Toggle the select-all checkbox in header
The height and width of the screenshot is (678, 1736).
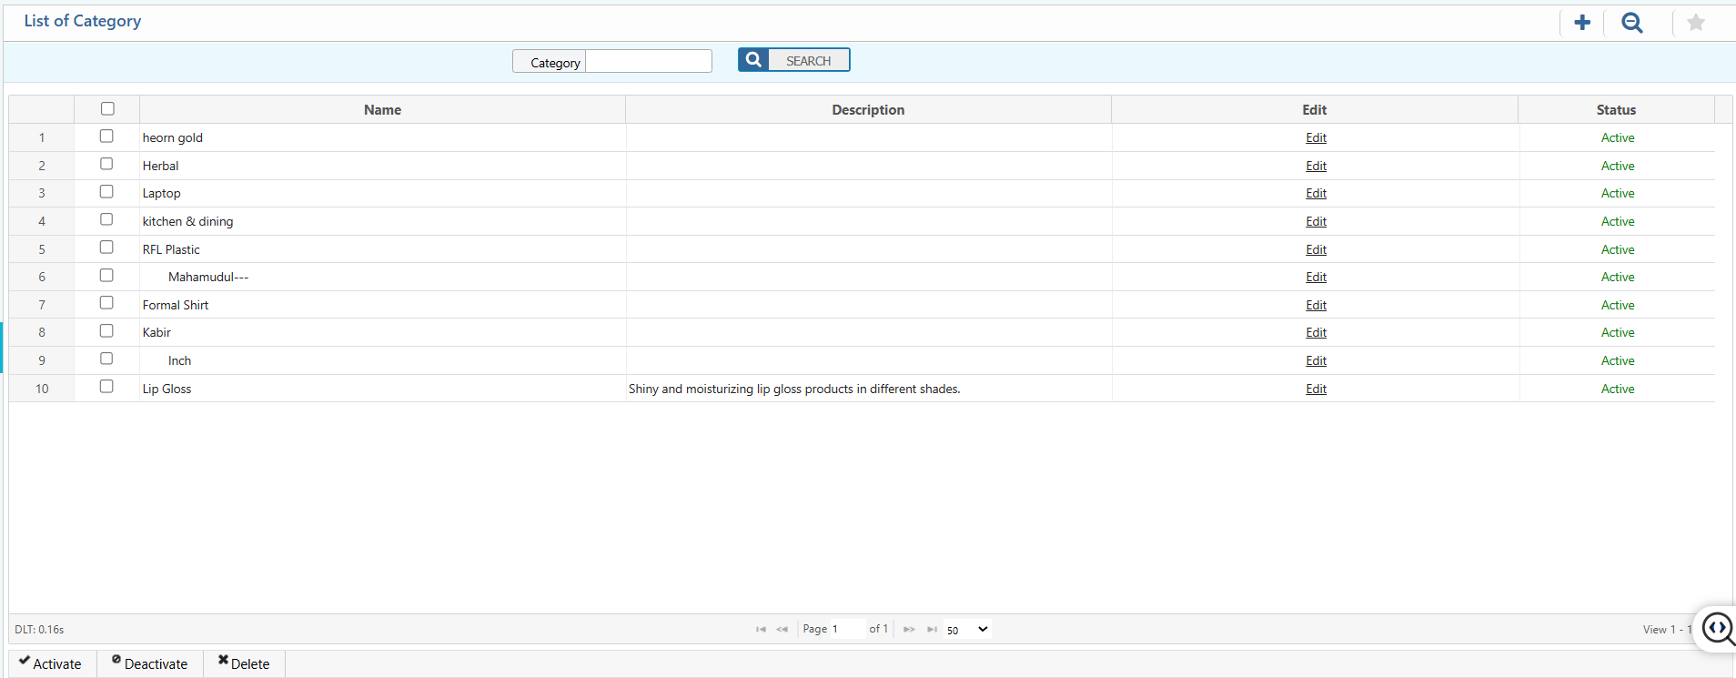(x=107, y=109)
